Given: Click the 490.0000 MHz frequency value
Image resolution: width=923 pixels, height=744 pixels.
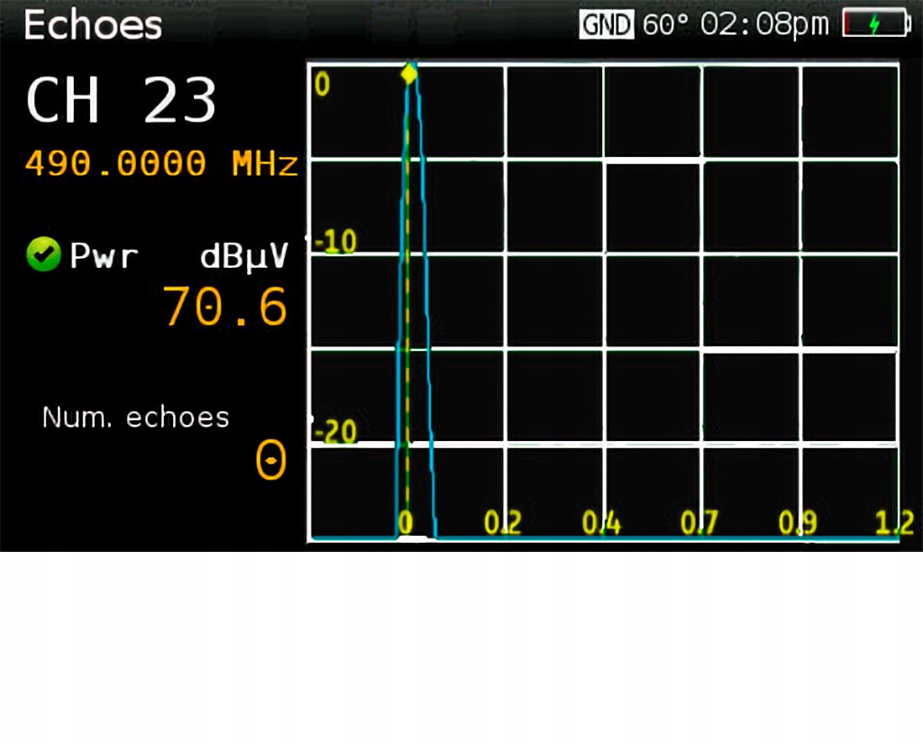Looking at the screenshot, I should click(162, 163).
